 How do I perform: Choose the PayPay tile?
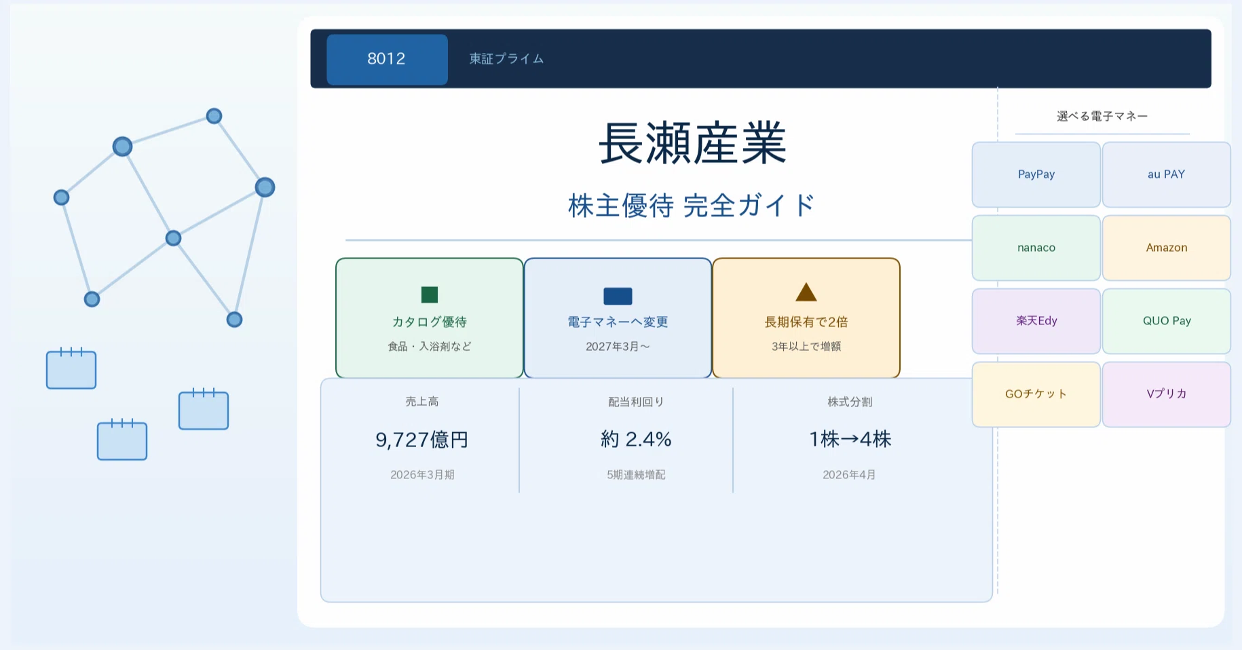click(x=1036, y=174)
